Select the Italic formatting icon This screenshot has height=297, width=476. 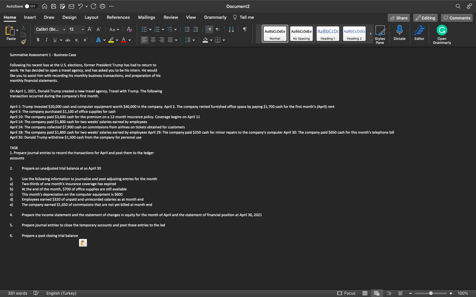tap(46, 40)
